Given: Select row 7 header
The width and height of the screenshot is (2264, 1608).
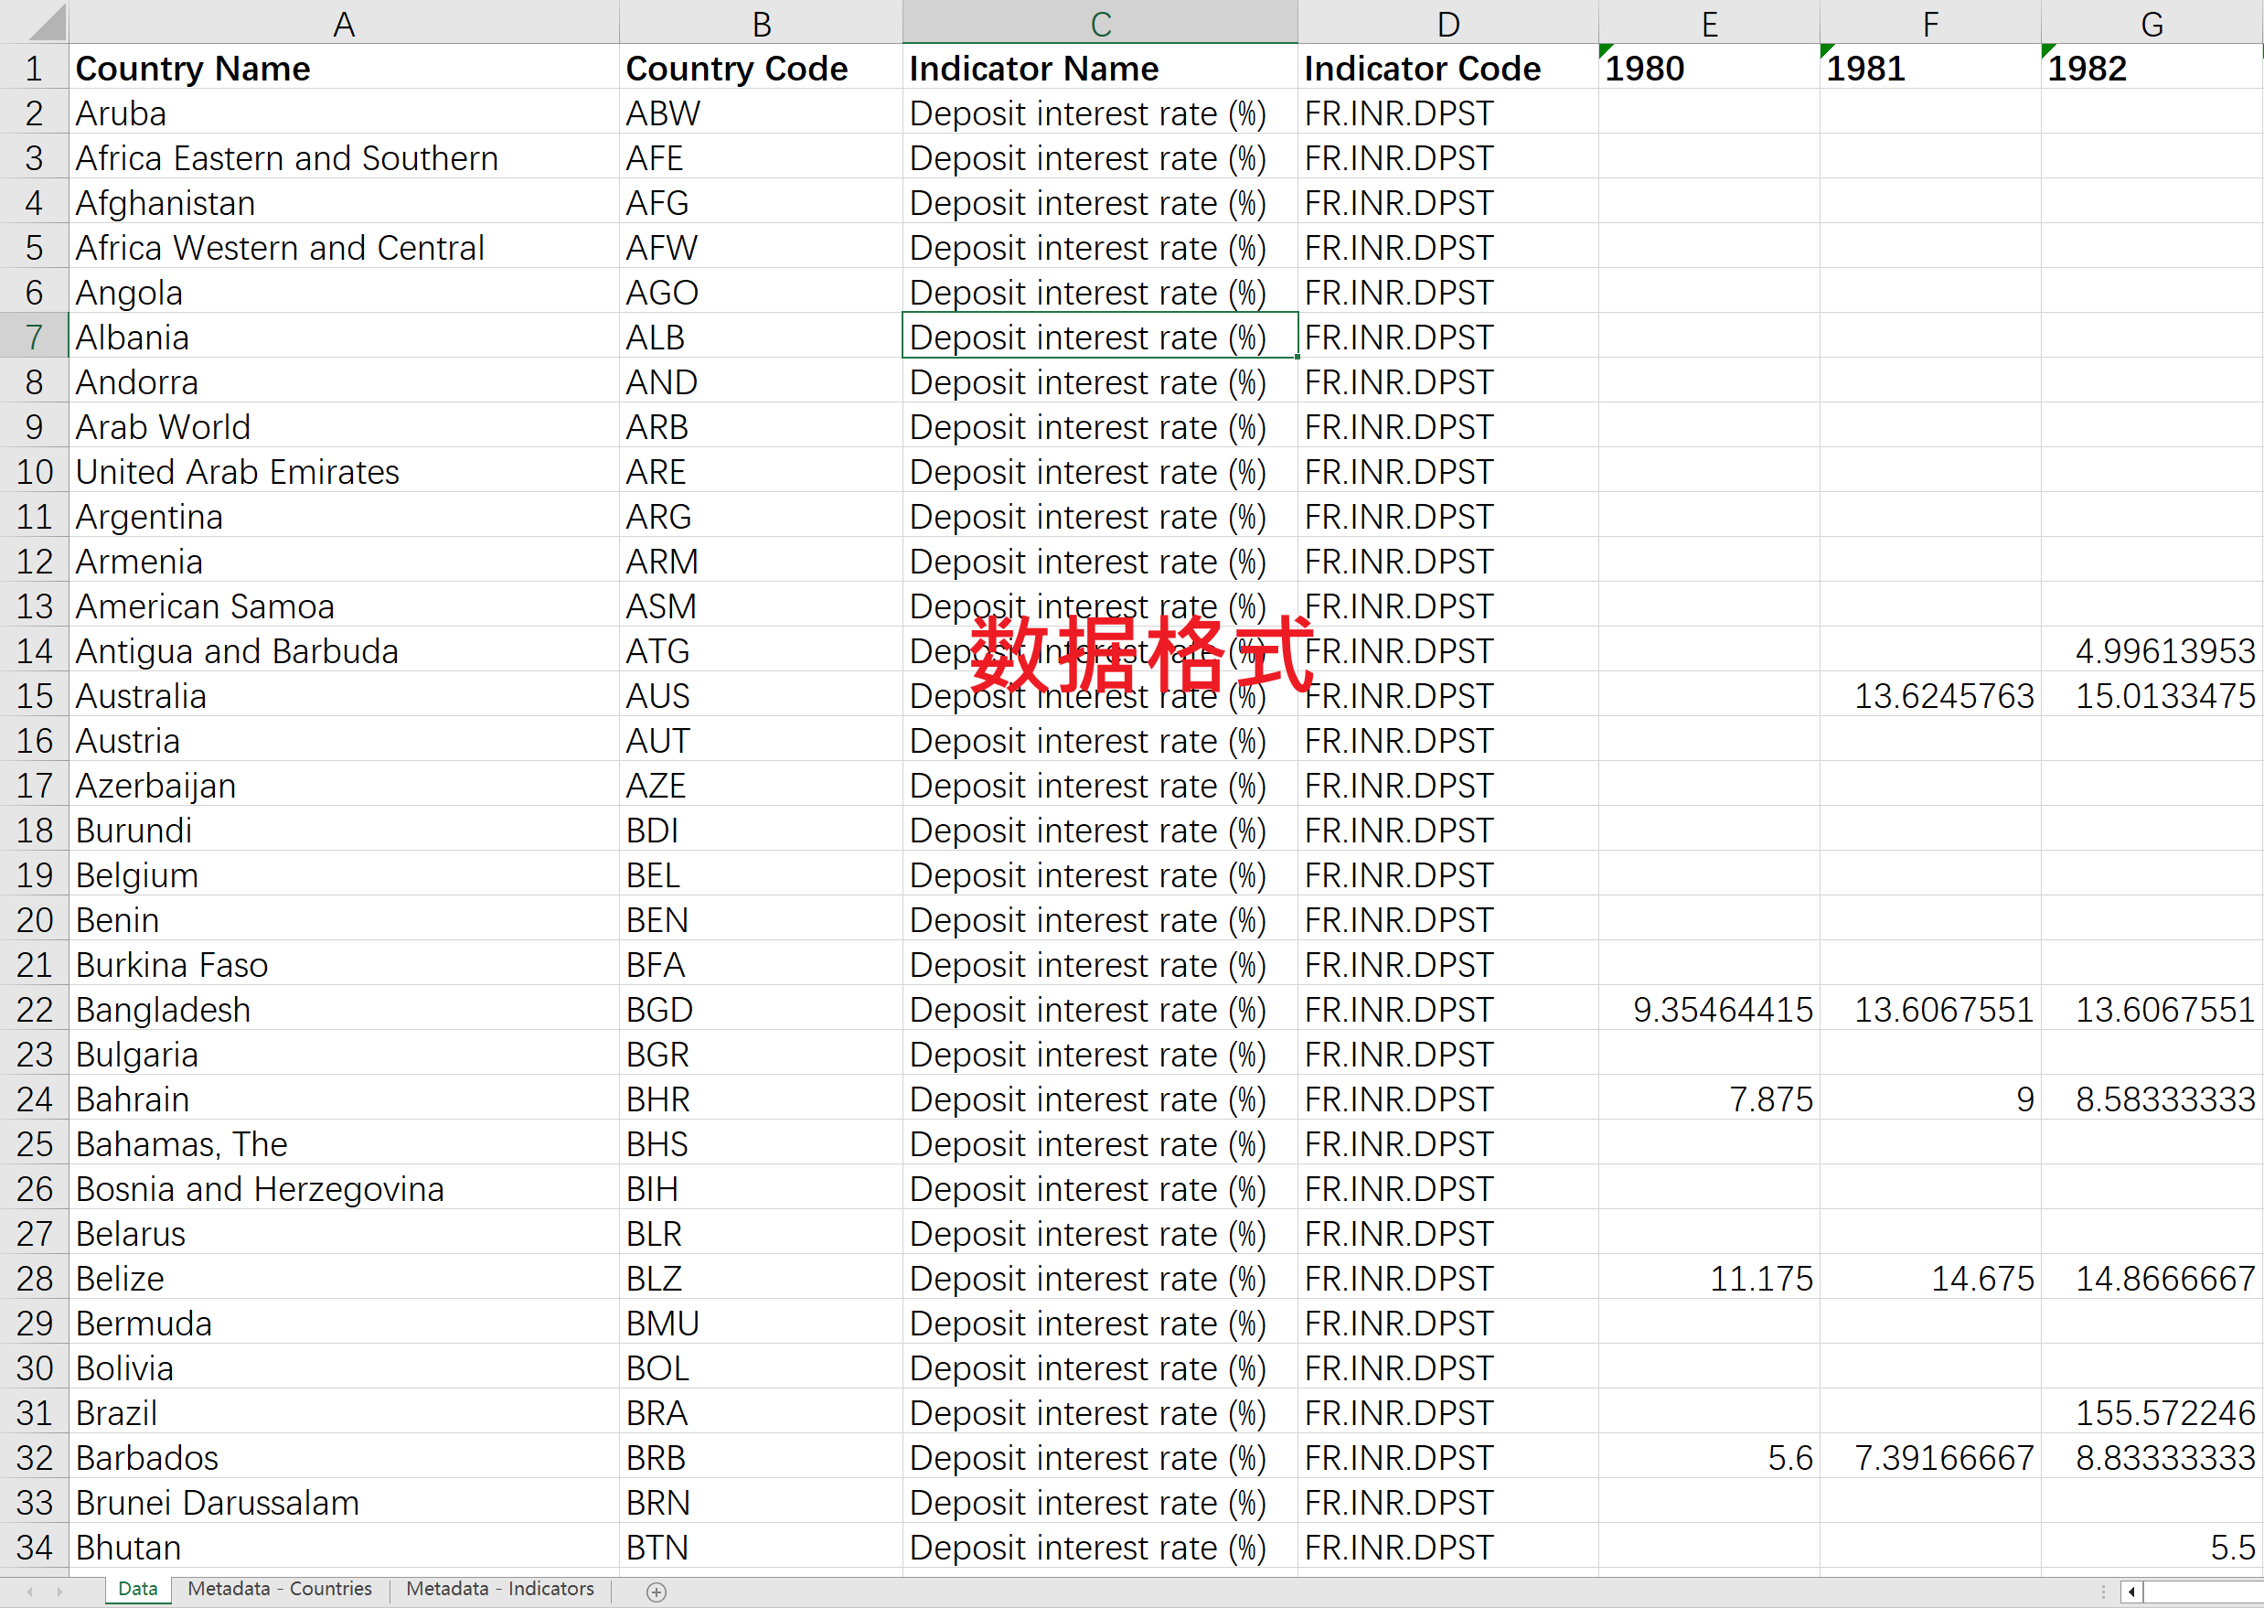Looking at the screenshot, I should [x=34, y=338].
